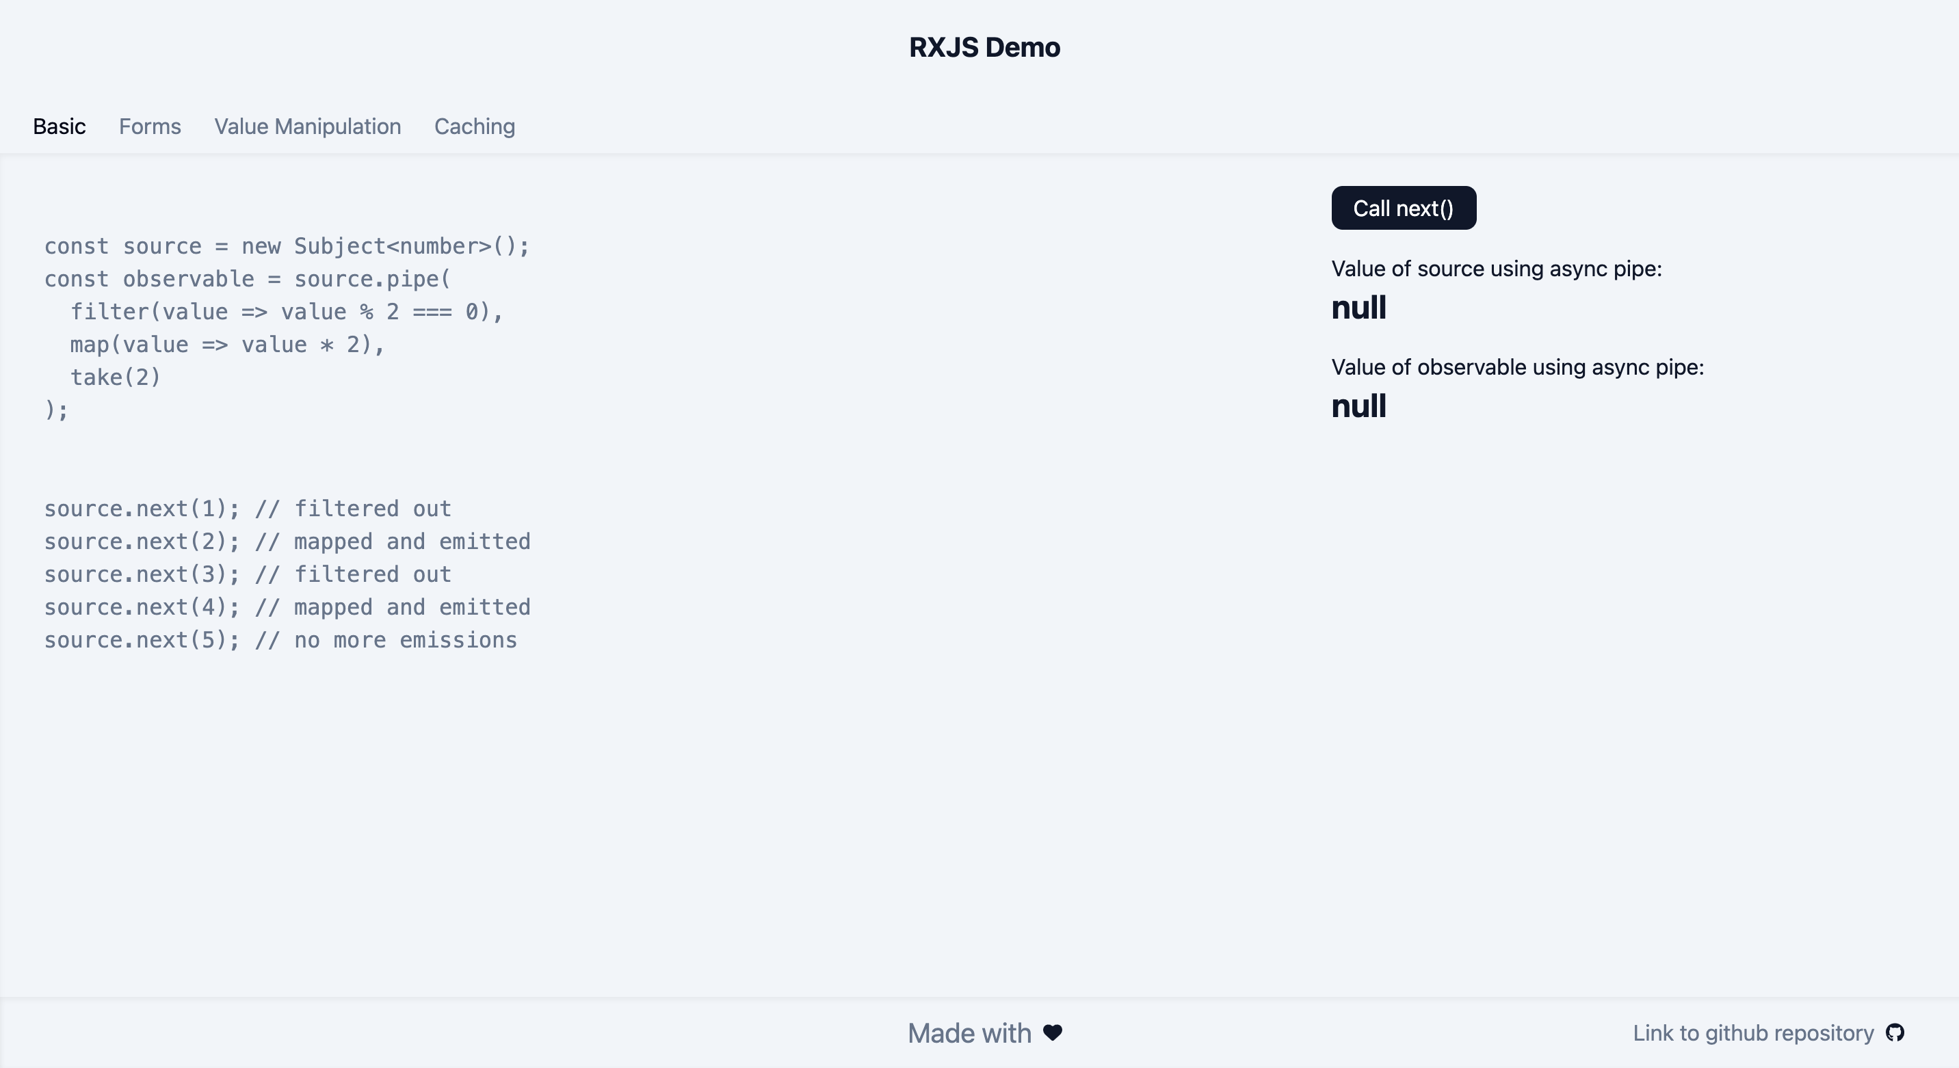Viewport: 1959px width, 1068px height.
Task: Click the GitHub logo icon in footer
Action: pos(1894,1032)
